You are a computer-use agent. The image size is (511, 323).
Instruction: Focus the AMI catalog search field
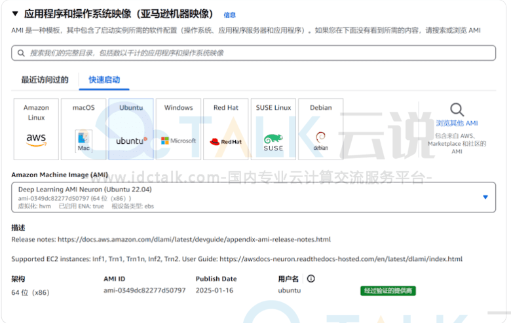pyautogui.click(x=254, y=53)
